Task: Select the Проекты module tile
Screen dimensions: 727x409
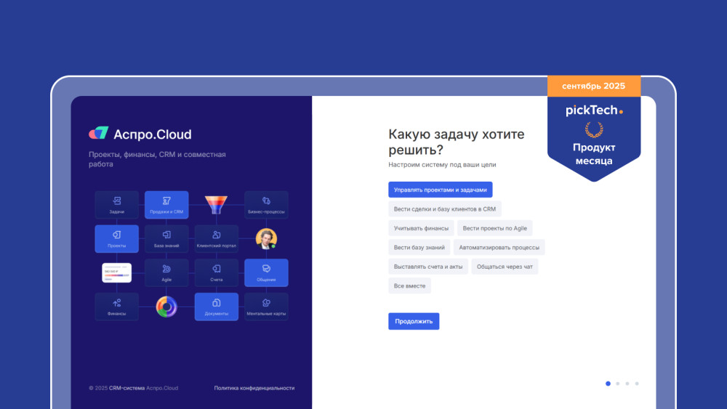Action: tap(117, 238)
